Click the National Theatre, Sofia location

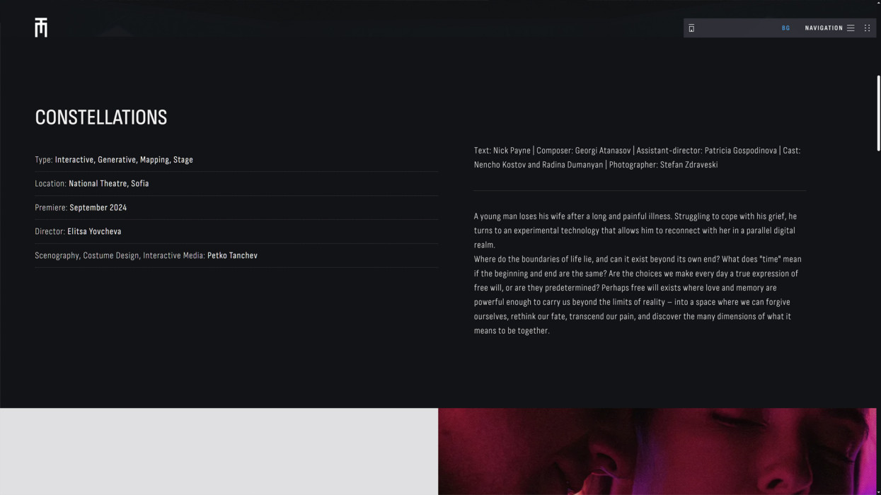[108, 184]
